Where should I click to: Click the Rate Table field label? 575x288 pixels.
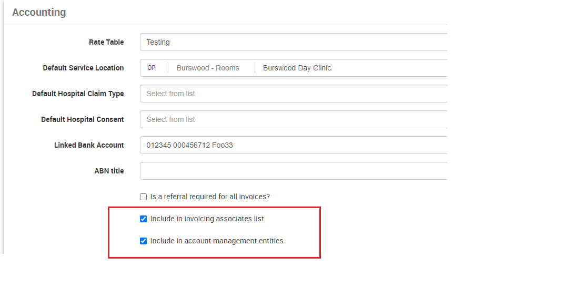click(x=106, y=42)
